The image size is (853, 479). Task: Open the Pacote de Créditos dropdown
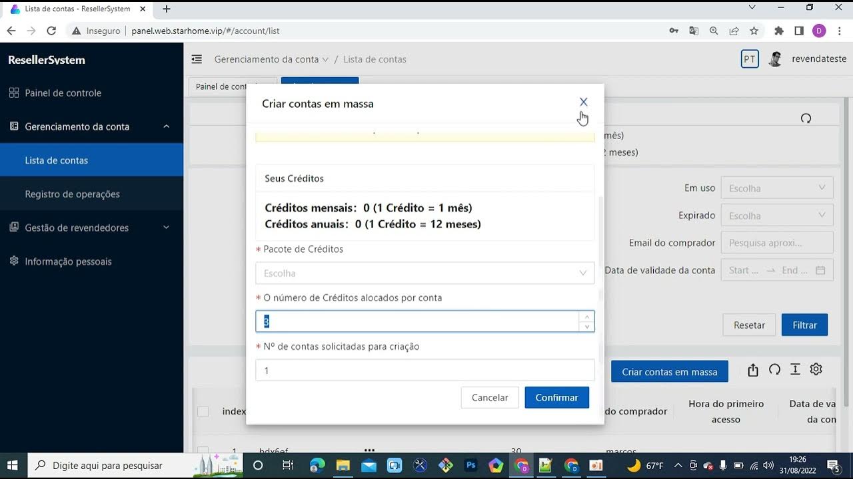pyautogui.click(x=425, y=273)
